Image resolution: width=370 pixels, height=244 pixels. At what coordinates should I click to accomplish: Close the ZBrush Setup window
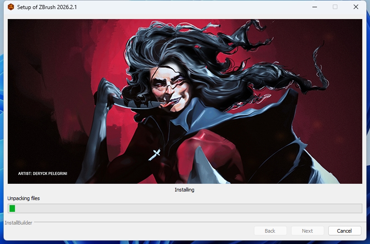point(356,7)
